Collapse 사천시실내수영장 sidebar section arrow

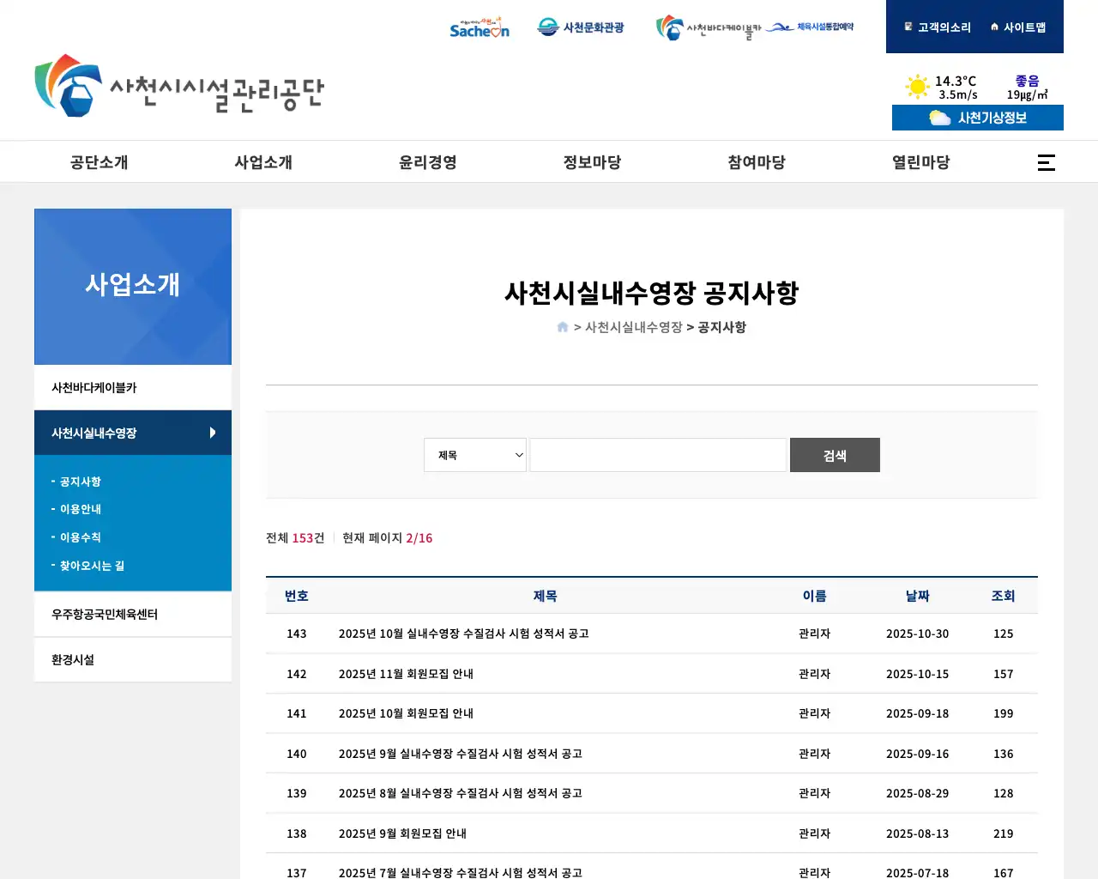tap(213, 433)
